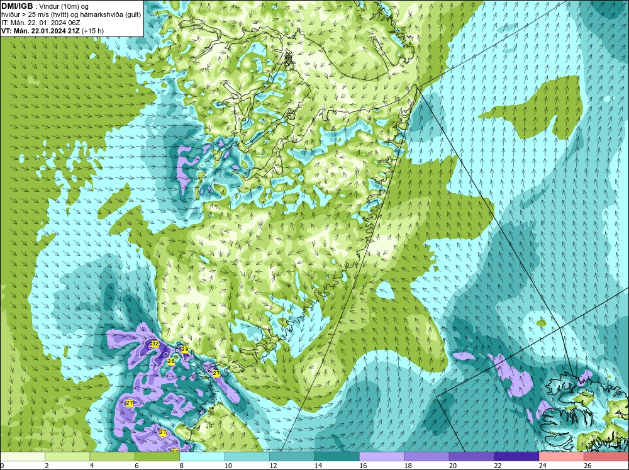Click the "12" legend scale number
Screen dimensions: 629x470
(x=273, y=466)
